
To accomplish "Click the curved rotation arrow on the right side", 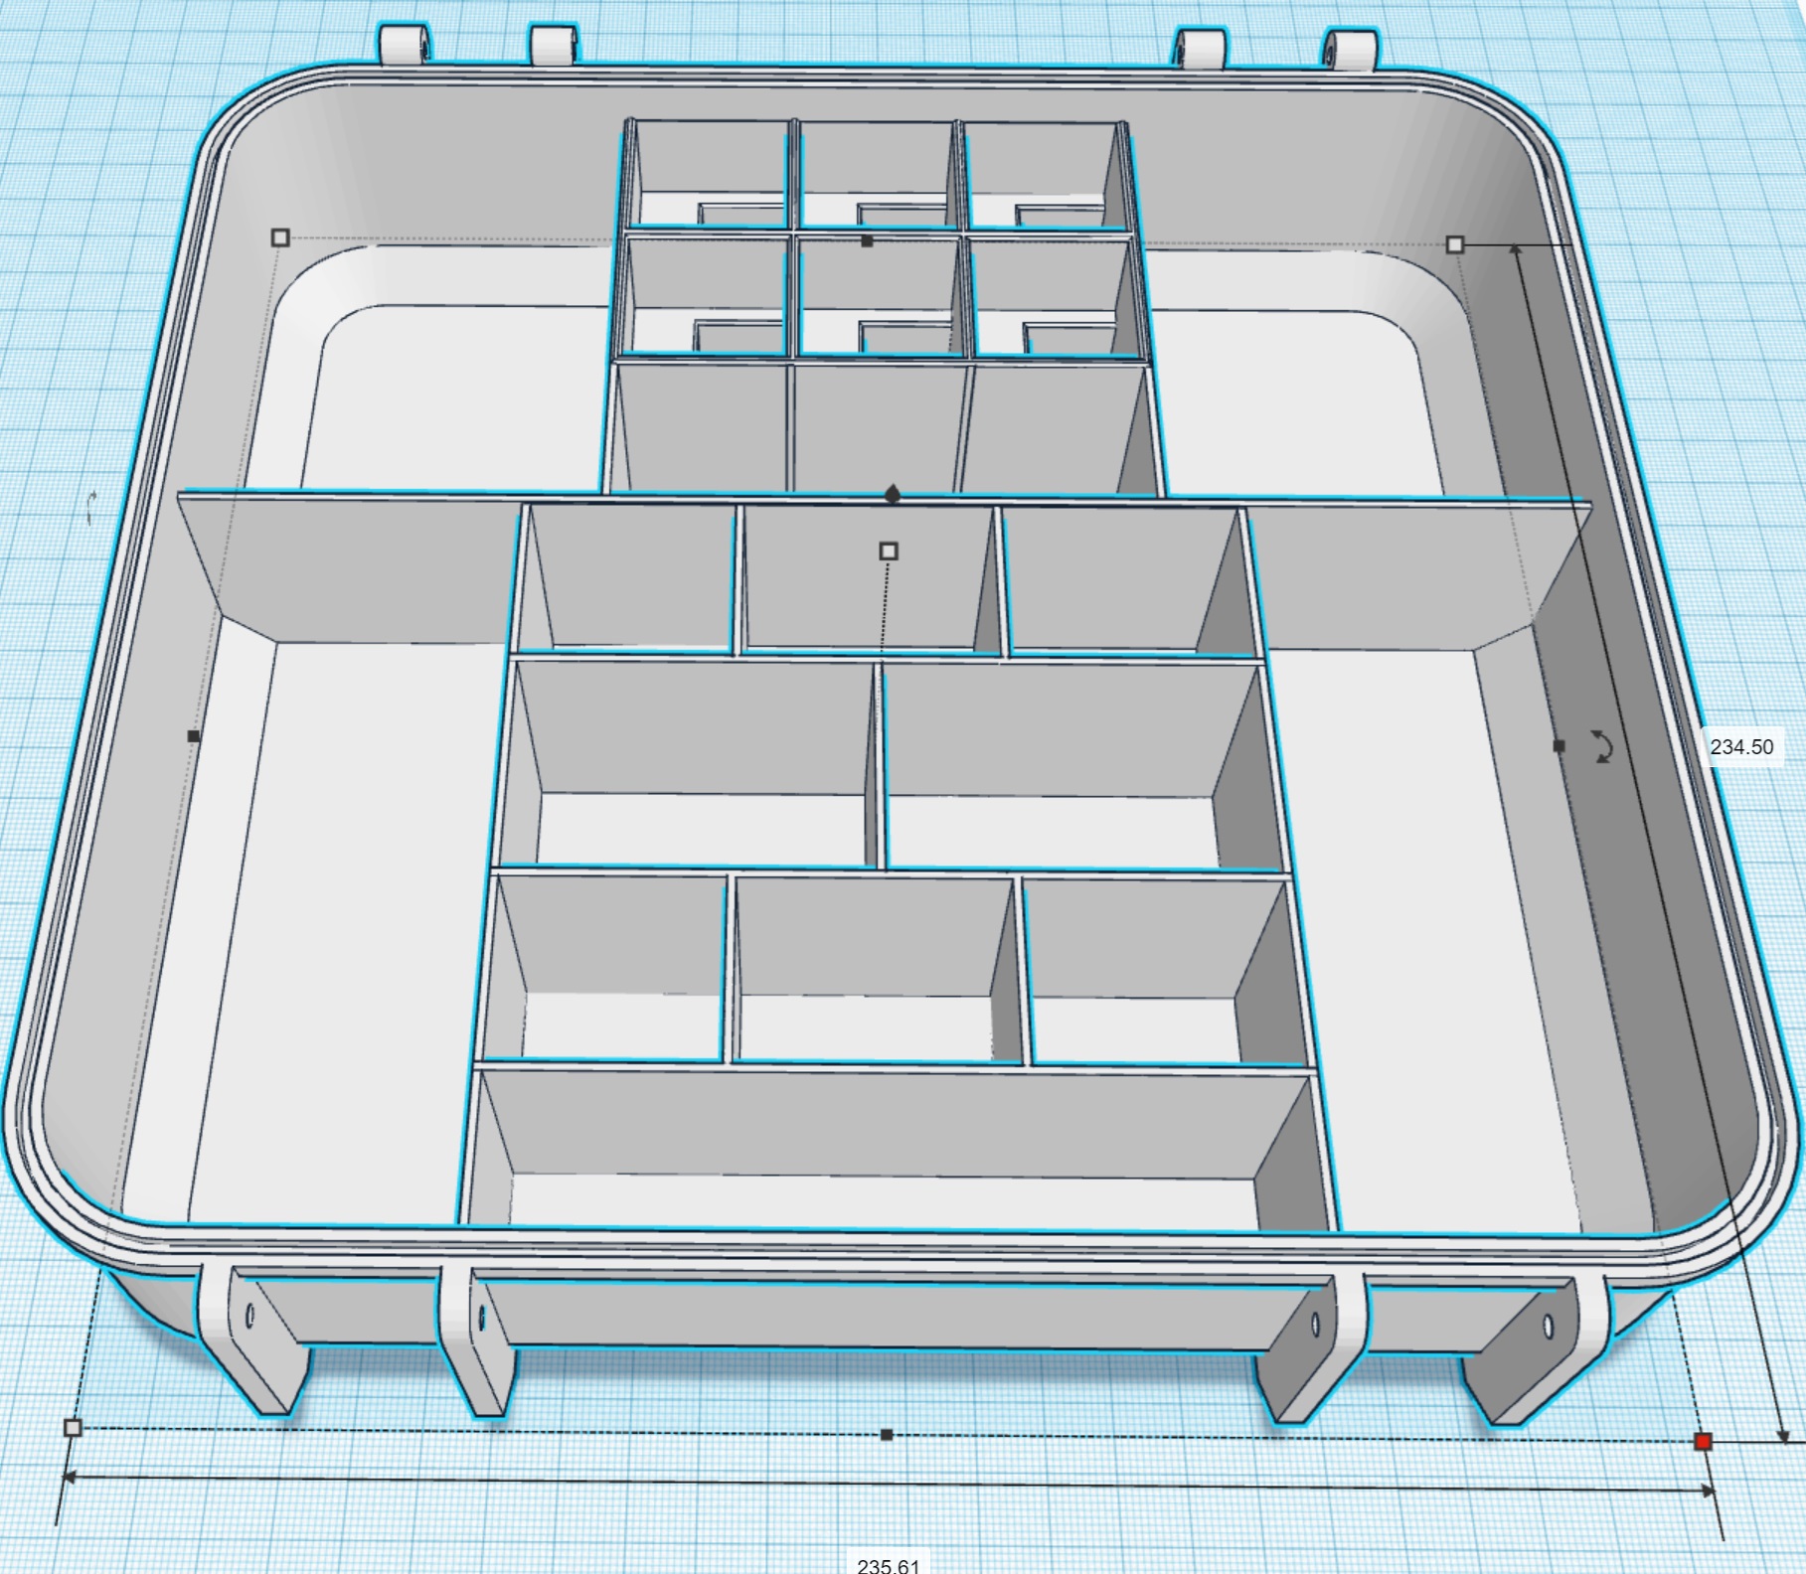I will 1601,746.
